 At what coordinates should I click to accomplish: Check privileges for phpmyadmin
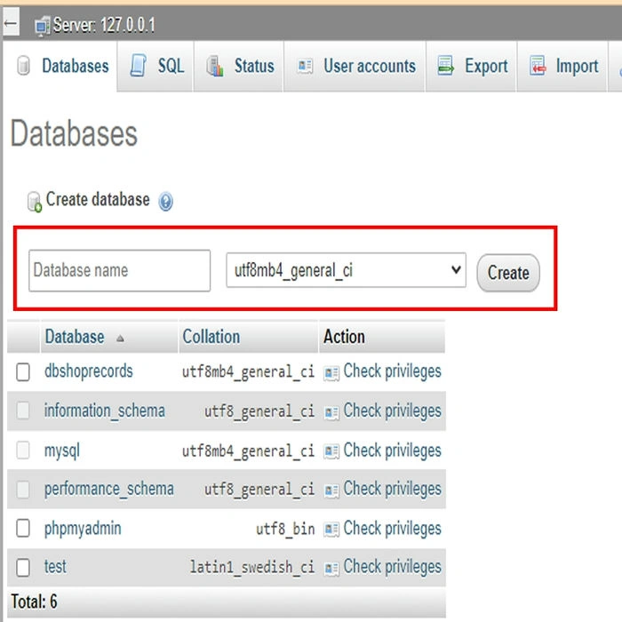(x=392, y=529)
